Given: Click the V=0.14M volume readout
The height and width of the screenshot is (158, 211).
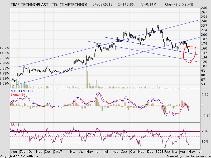Looking at the screenshot, I should click(x=149, y=4).
